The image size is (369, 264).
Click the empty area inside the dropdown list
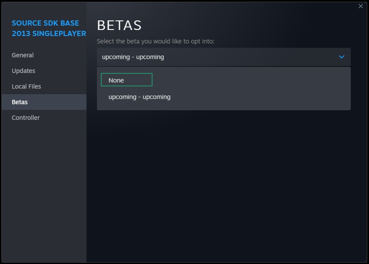tap(259, 89)
